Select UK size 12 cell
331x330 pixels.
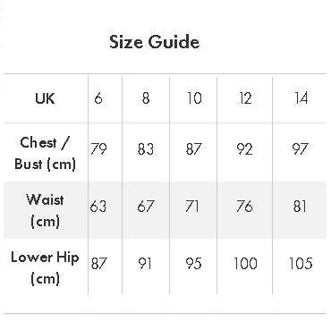[245, 98]
